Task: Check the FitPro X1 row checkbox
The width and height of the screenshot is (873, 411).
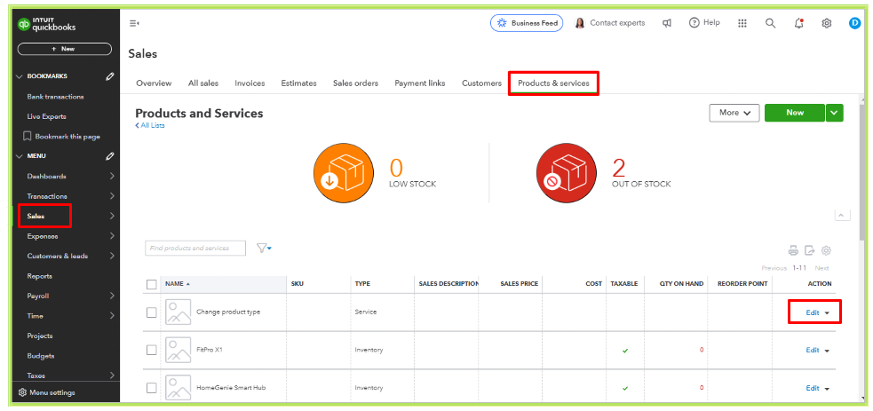Action: tap(152, 350)
